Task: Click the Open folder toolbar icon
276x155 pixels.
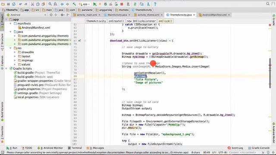Action: [x=3, y=4]
